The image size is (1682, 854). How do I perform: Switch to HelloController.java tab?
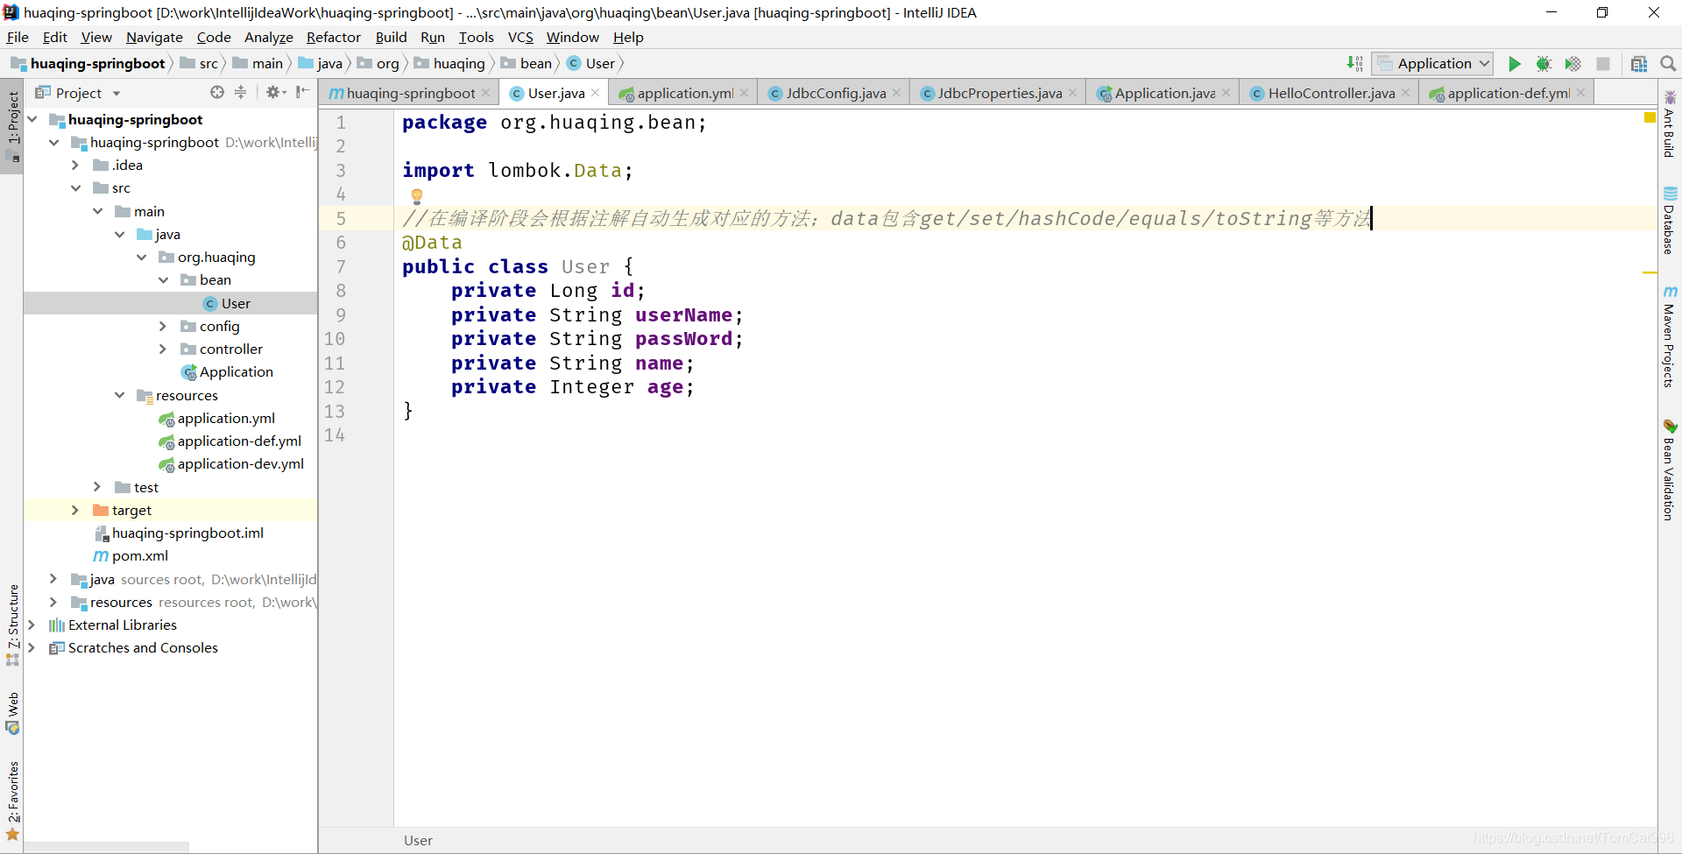pos(1331,93)
